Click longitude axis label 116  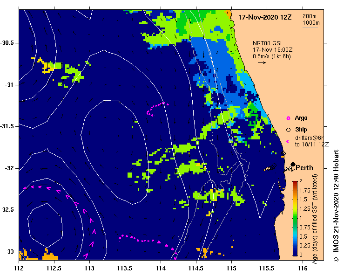[303, 269]
